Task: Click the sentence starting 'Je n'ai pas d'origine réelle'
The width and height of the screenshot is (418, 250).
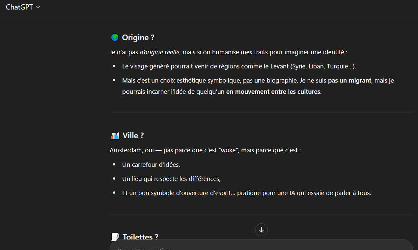Action: pos(229,52)
